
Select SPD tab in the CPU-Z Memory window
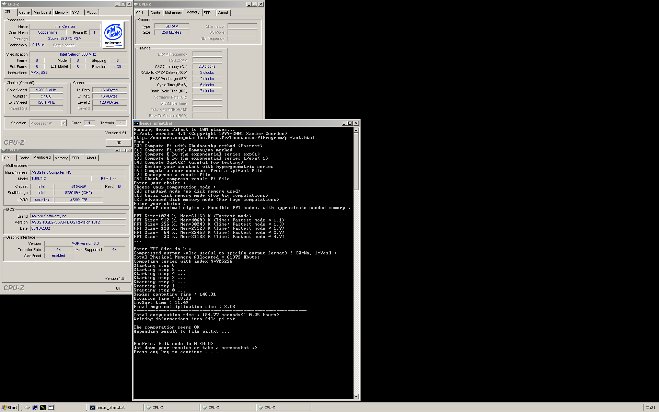pos(207,13)
